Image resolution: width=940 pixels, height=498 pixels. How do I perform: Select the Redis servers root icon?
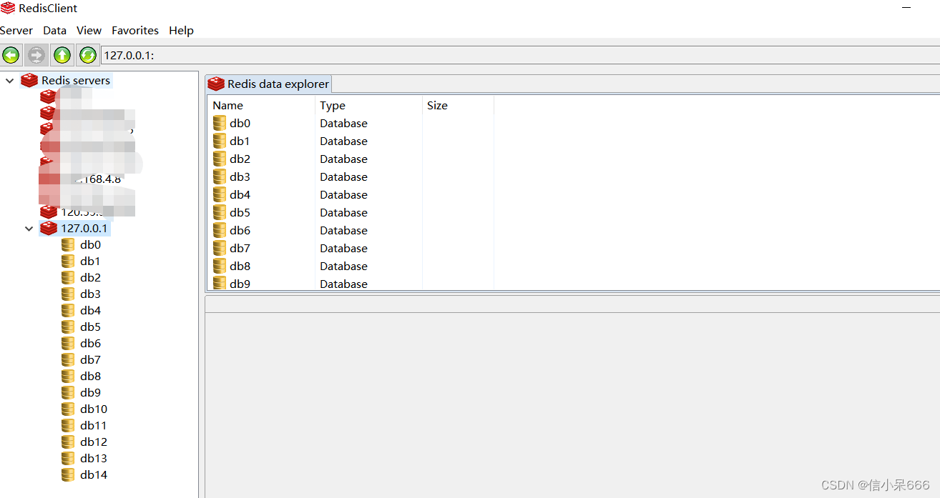[x=29, y=80]
